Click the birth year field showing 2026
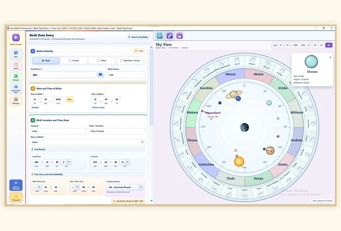The height and width of the screenshot is (231, 341). [x=58, y=99]
